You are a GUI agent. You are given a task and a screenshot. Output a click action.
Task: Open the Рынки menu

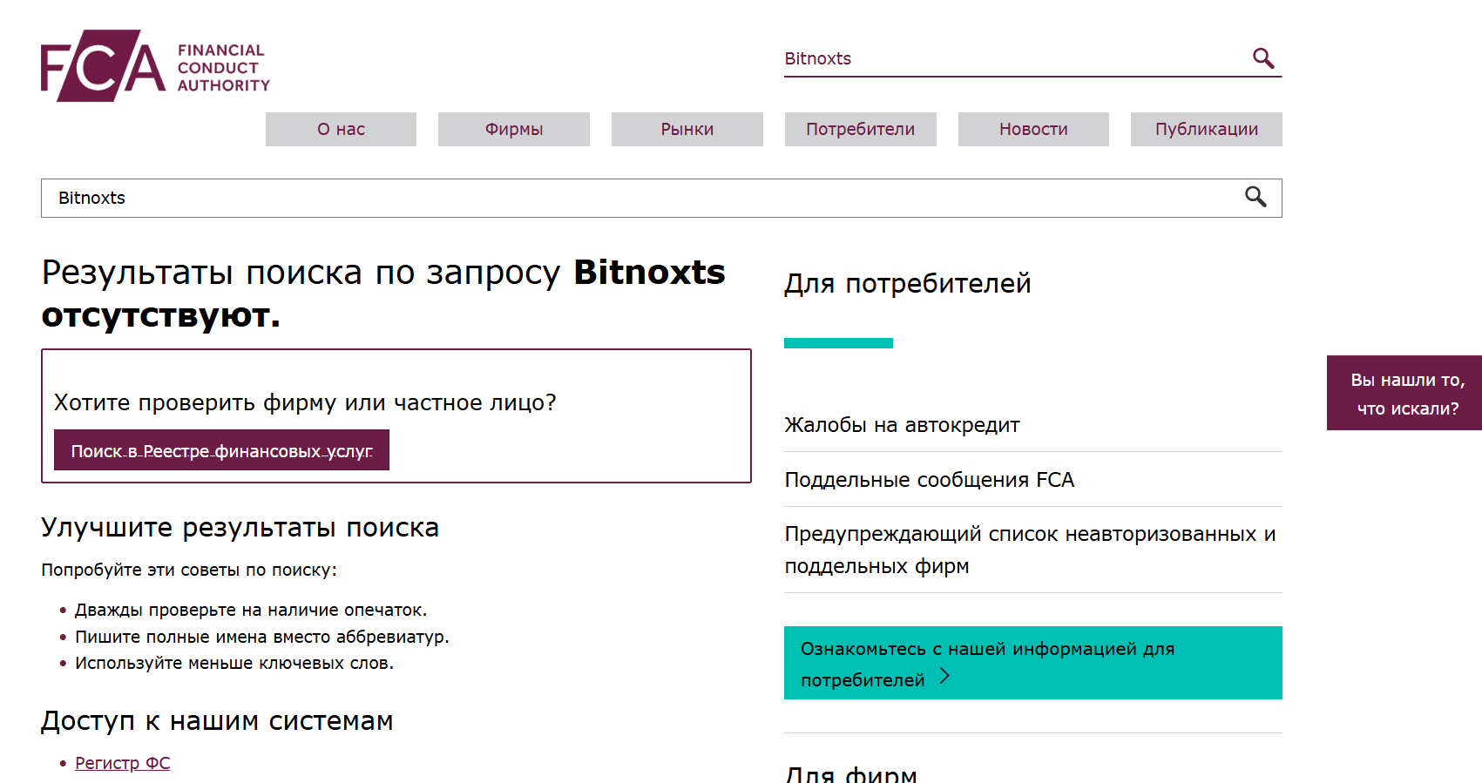[687, 129]
